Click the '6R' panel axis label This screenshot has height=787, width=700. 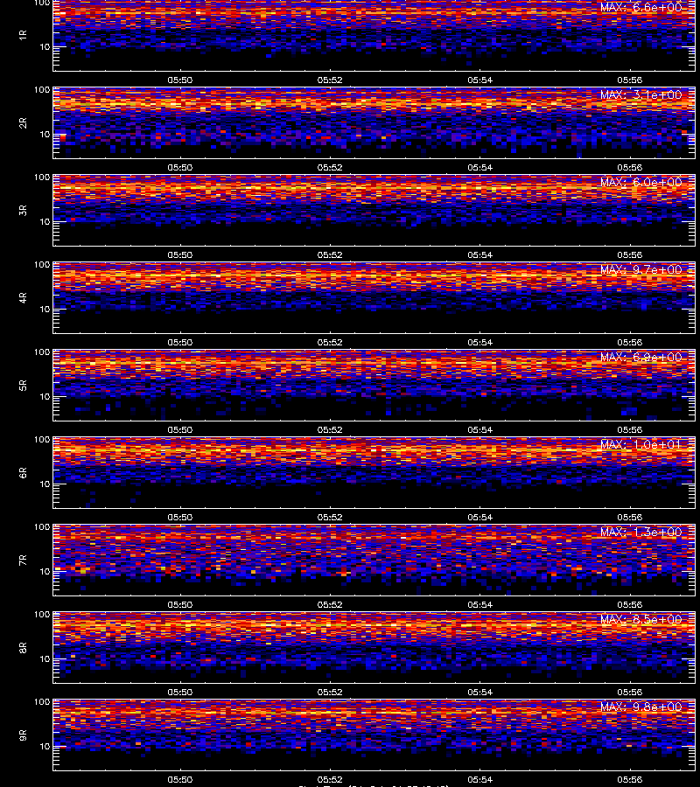[x=23, y=473]
